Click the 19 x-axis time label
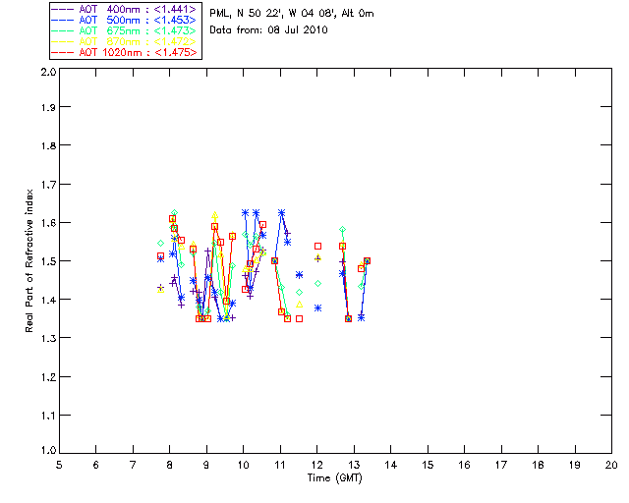The image size is (629, 503). pos(575,465)
